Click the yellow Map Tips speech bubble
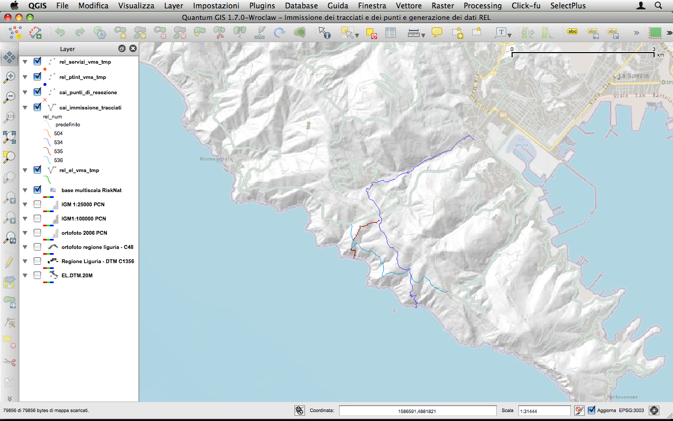 click(x=437, y=33)
